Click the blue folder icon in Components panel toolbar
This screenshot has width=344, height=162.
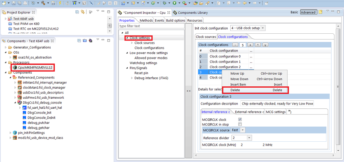pos(85,41)
